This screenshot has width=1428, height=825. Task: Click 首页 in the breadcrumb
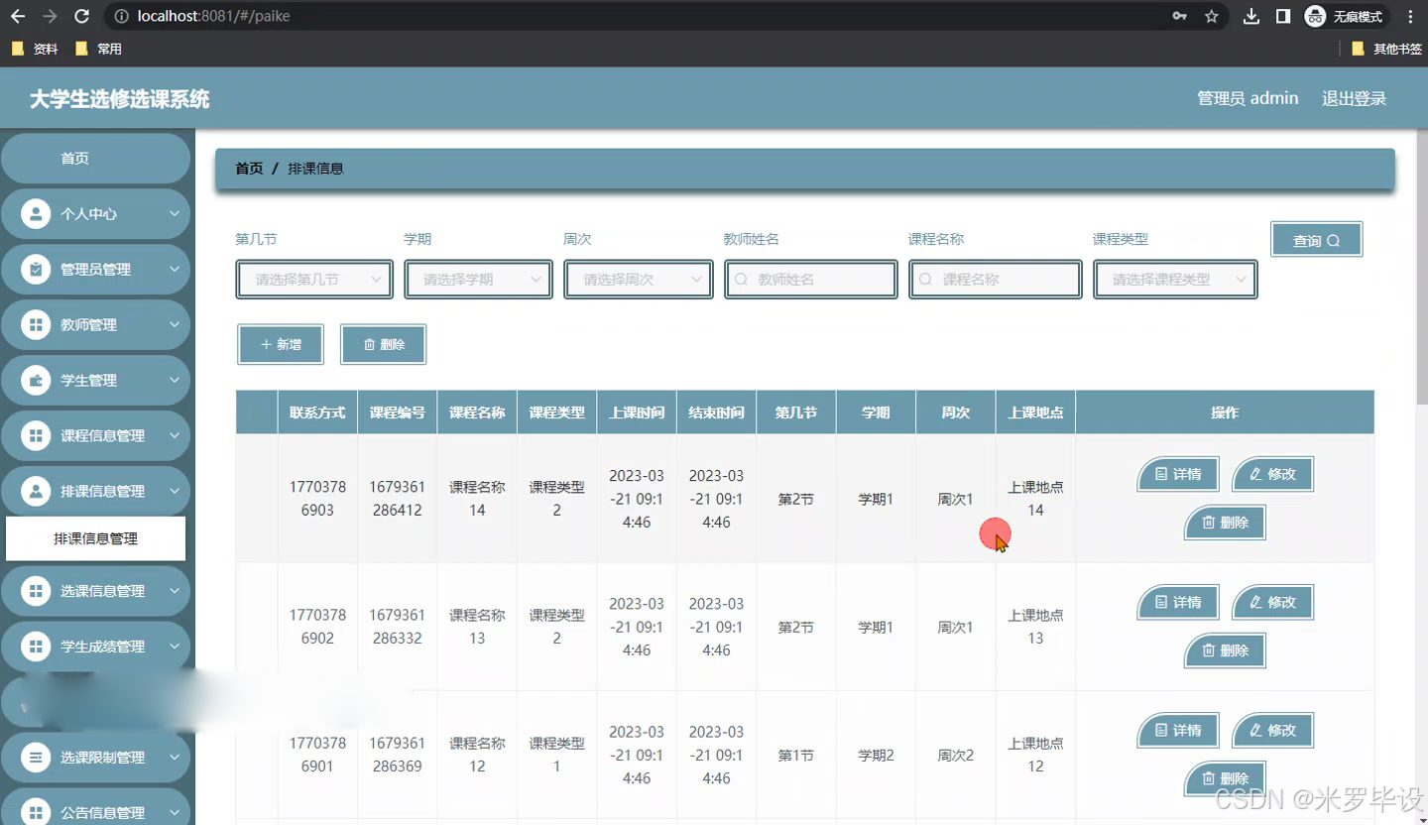click(x=249, y=169)
